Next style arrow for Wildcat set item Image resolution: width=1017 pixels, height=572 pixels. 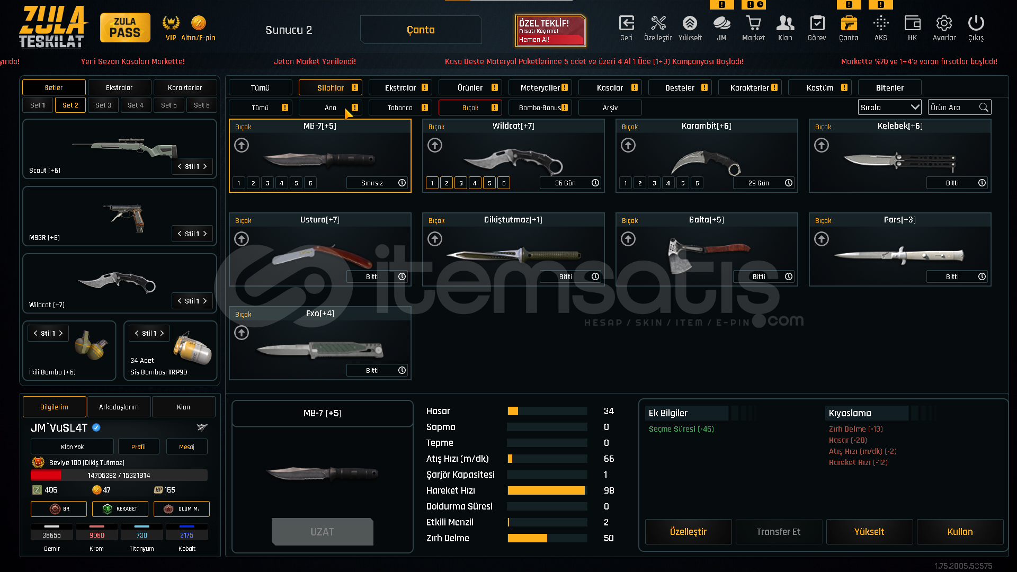click(x=205, y=301)
